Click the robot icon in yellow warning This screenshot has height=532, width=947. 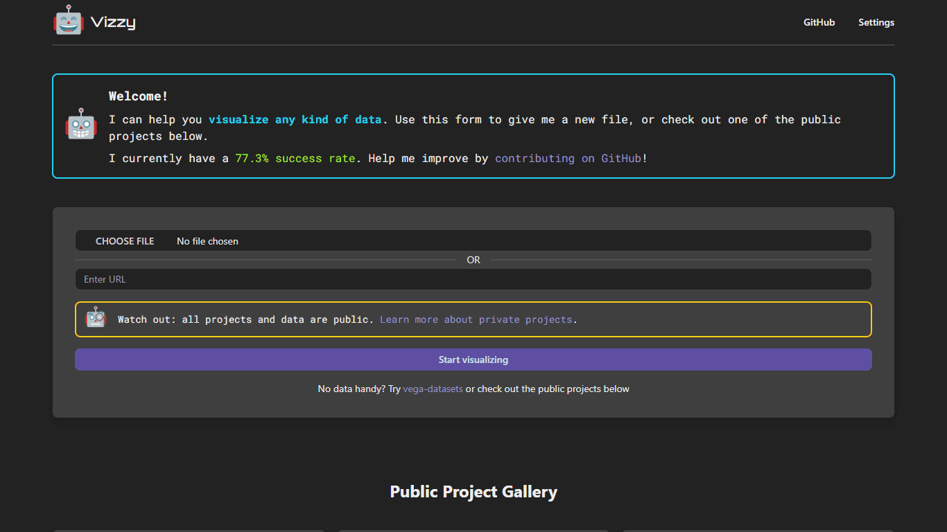click(96, 317)
